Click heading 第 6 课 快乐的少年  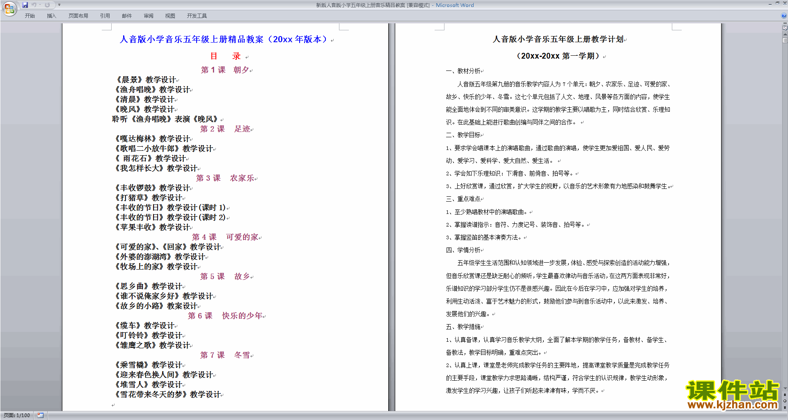pyautogui.click(x=225, y=316)
